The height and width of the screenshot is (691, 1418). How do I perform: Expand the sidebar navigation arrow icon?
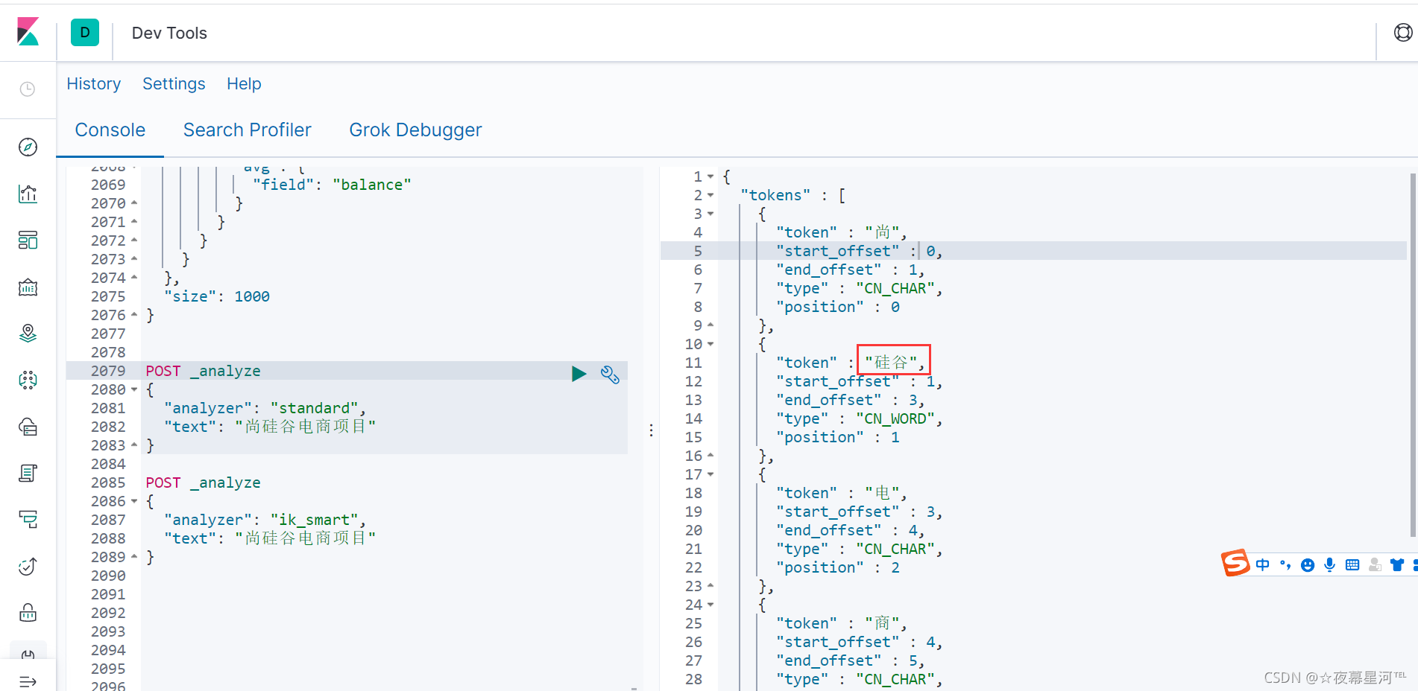(28, 681)
